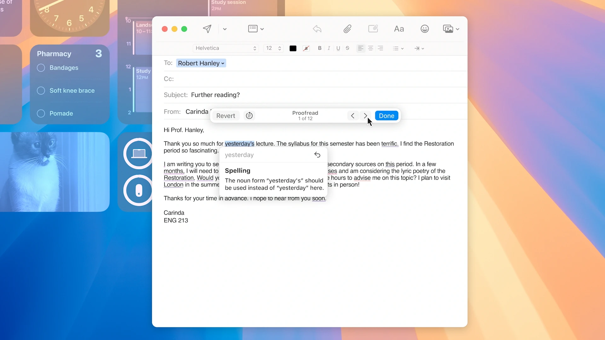The image size is (605, 340).
Task: Center-align the message text
Action: tap(371, 48)
